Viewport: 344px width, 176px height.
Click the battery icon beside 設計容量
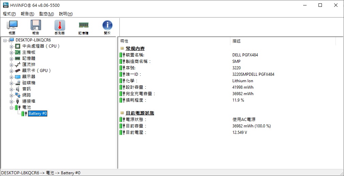[x=122, y=87]
